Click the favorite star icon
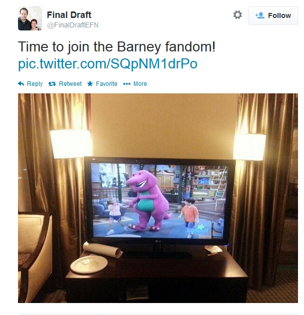The height and width of the screenshot is (315, 304). click(x=90, y=83)
